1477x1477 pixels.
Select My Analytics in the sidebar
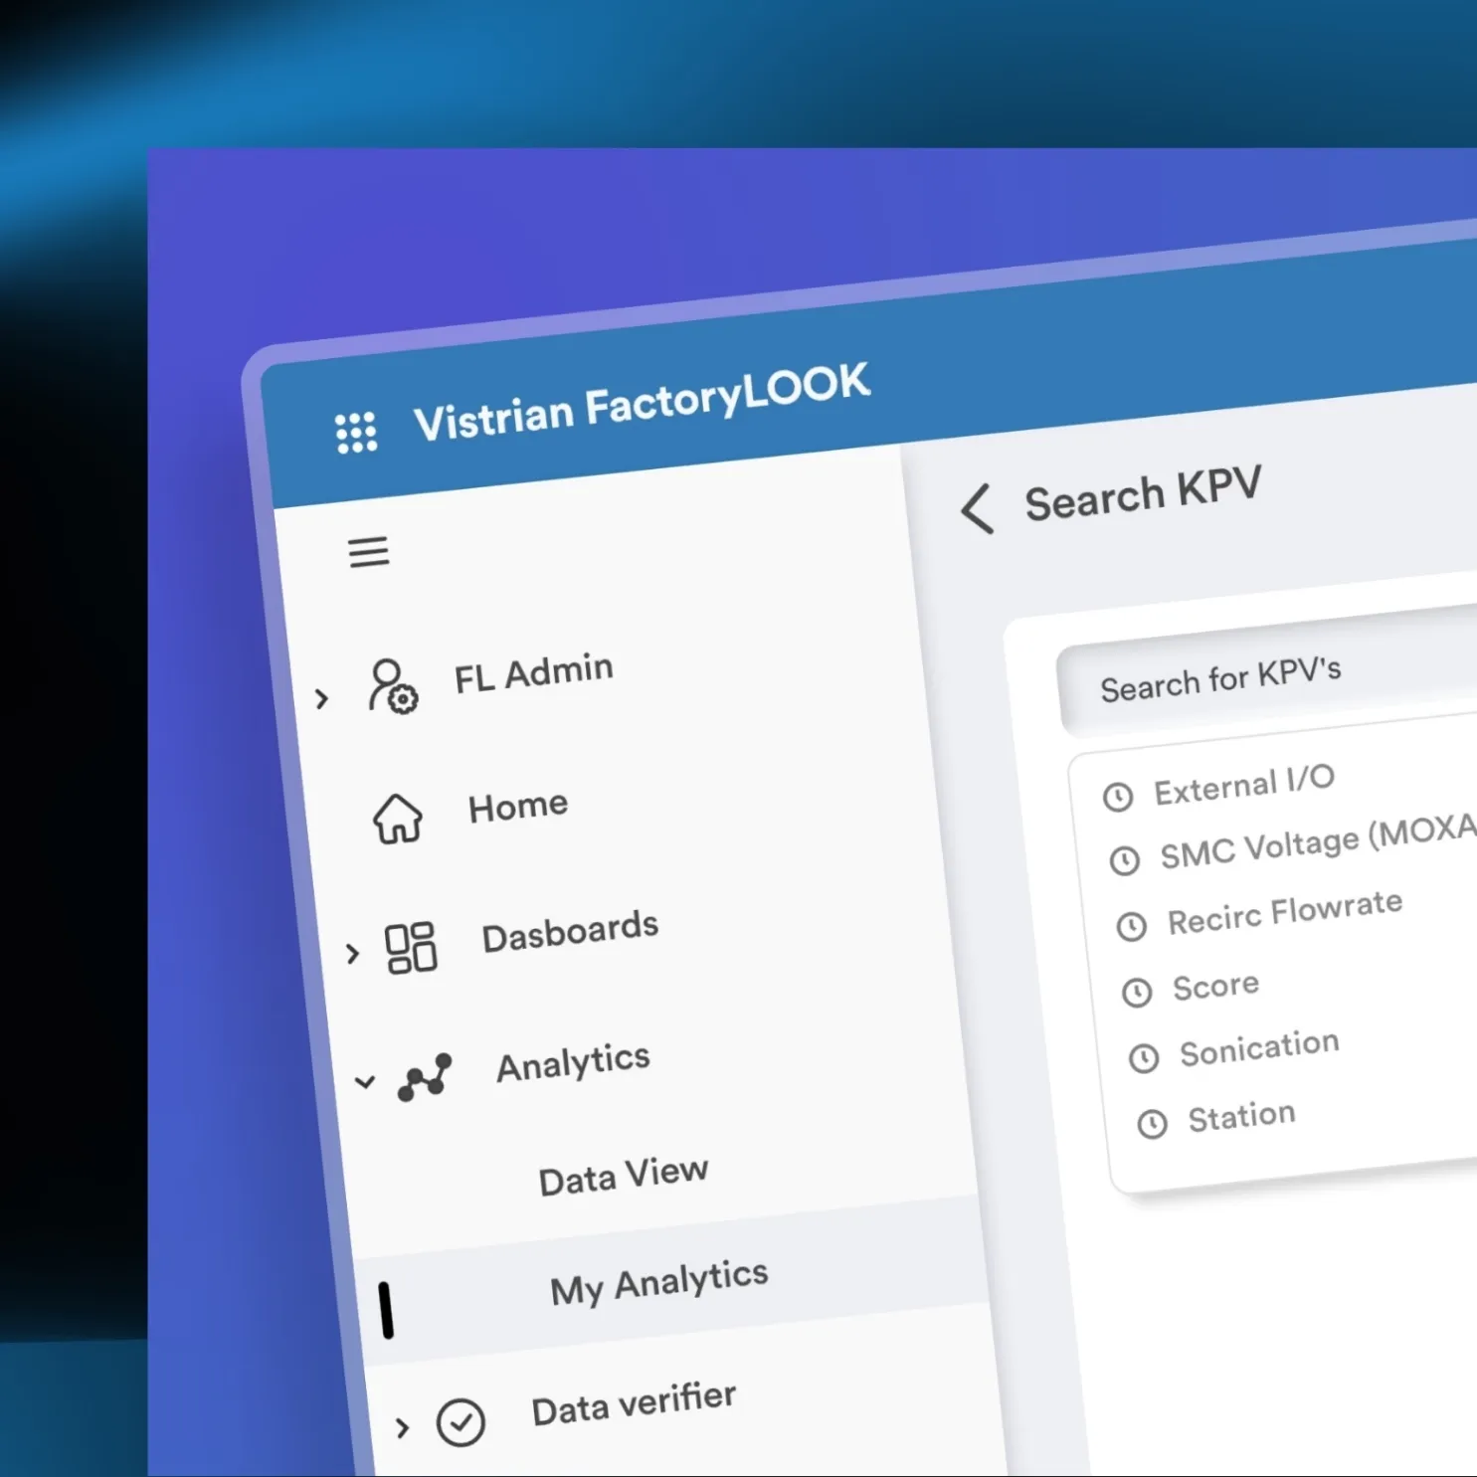pos(658,1283)
